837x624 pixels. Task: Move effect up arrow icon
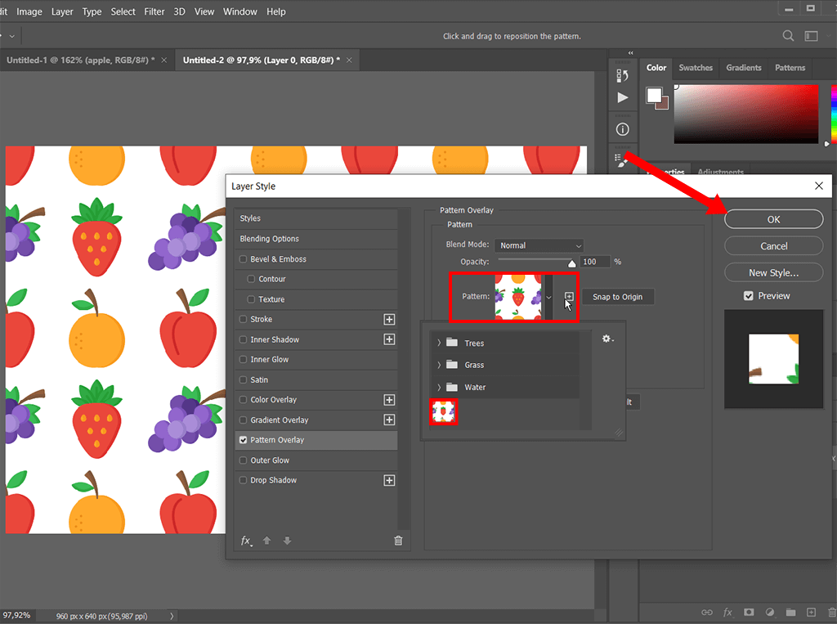pyautogui.click(x=267, y=541)
